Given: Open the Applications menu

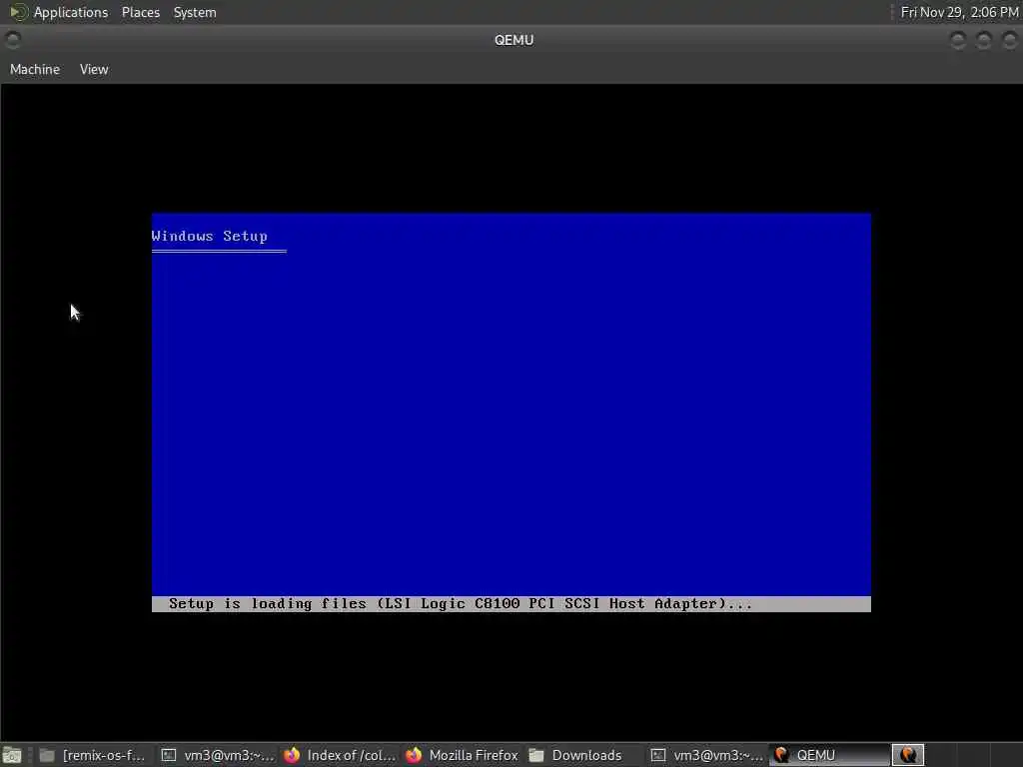Looking at the screenshot, I should click(71, 12).
